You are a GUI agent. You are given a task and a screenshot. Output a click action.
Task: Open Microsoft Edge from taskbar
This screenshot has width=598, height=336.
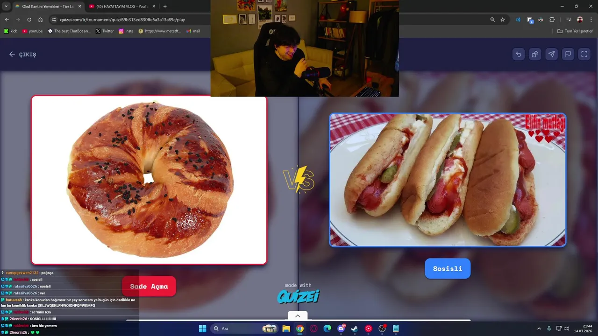point(327,329)
